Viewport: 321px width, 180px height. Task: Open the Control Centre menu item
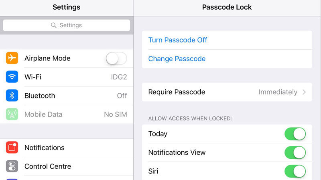(x=67, y=166)
